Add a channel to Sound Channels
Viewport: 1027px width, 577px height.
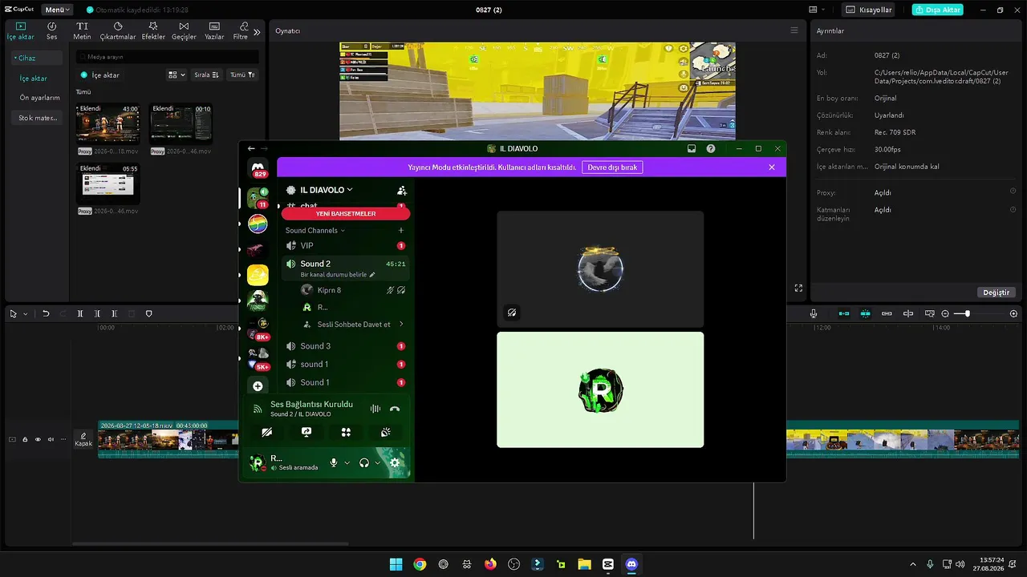[x=401, y=231]
